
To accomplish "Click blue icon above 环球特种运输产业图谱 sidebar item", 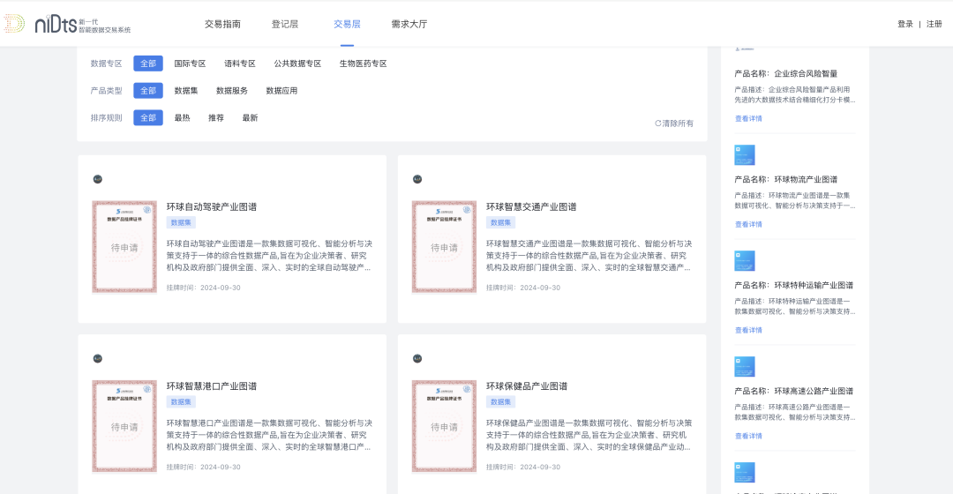I will coord(745,261).
